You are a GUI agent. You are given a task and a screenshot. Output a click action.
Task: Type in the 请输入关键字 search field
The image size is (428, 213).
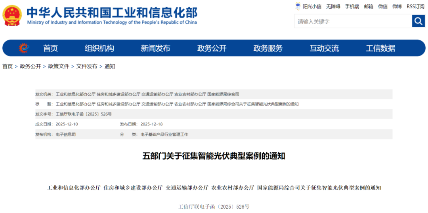point(352,21)
